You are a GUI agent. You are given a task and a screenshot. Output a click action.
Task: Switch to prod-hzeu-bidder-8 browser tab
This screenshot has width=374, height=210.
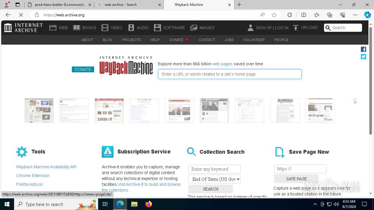(59, 5)
